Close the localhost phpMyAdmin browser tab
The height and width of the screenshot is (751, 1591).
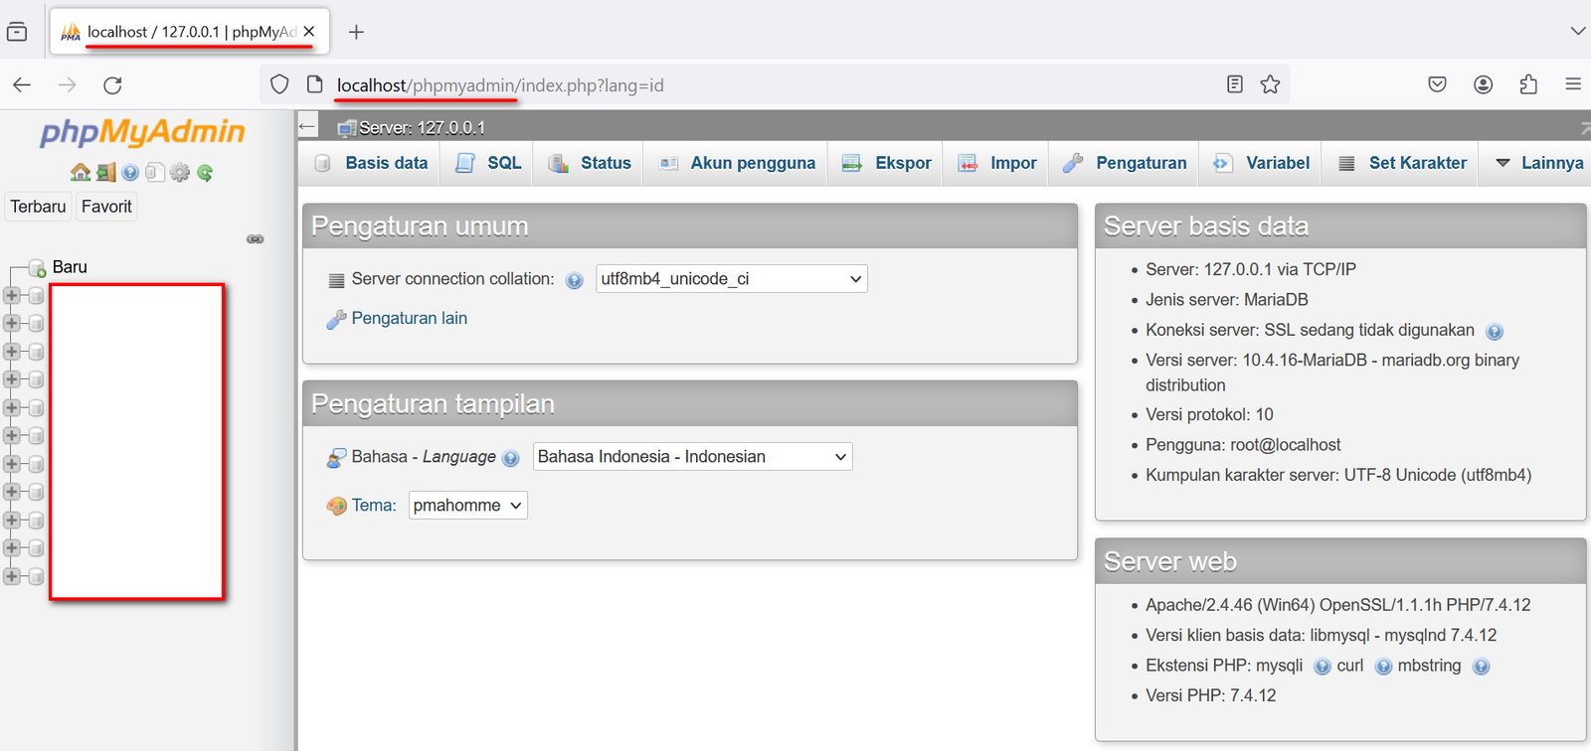pos(309,32)
